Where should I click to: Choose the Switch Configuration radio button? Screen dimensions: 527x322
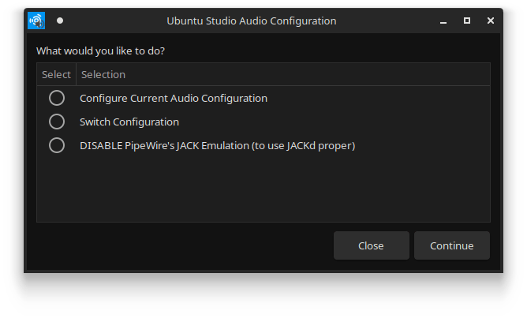(x=57, y=122)
